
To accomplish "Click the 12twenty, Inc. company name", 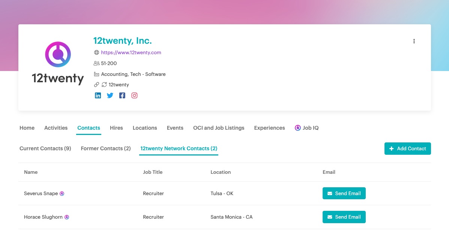I will tap(123, 41).
